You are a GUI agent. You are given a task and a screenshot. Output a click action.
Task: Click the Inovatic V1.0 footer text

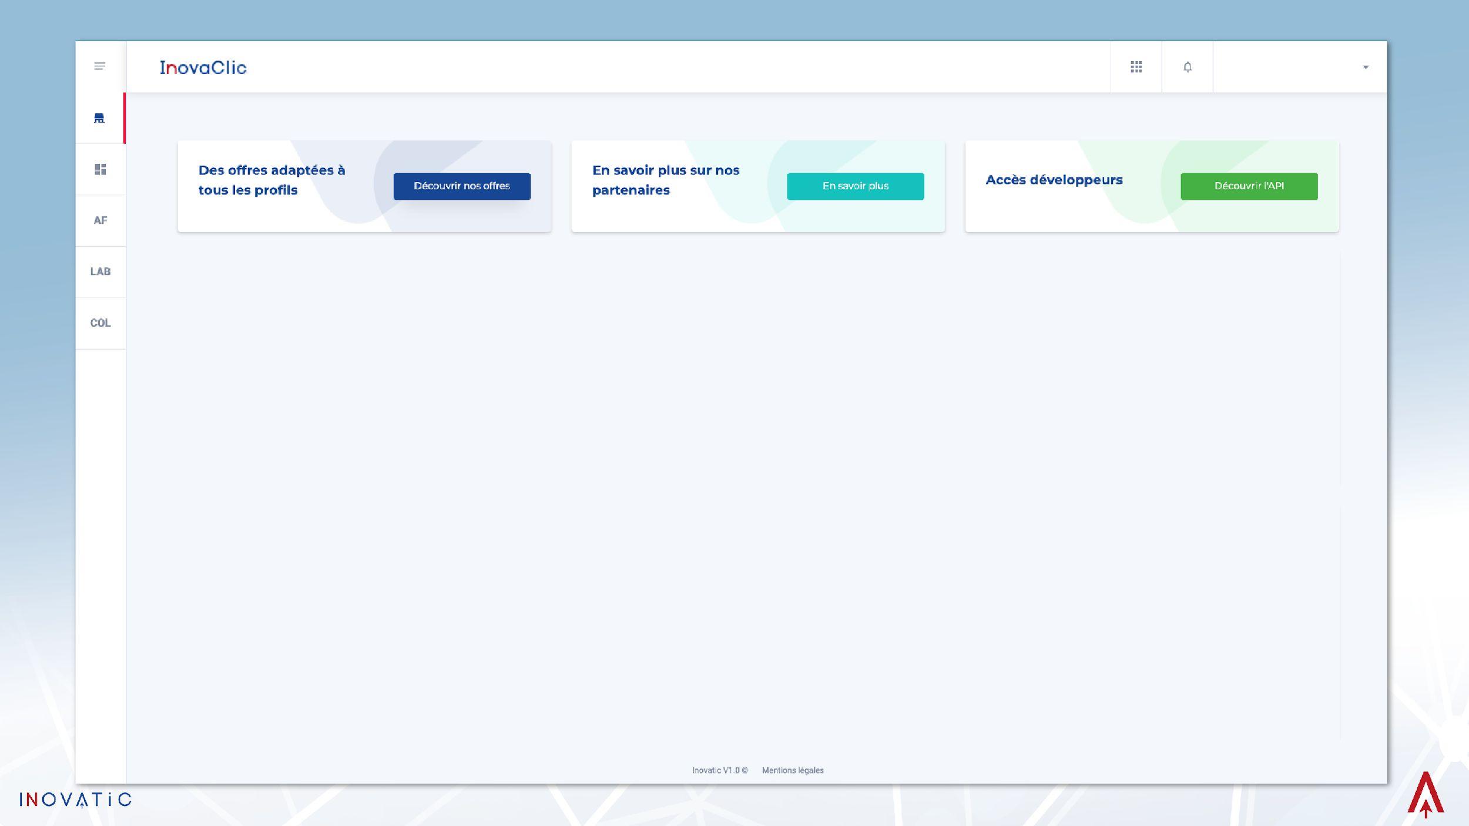pos(719,770)
